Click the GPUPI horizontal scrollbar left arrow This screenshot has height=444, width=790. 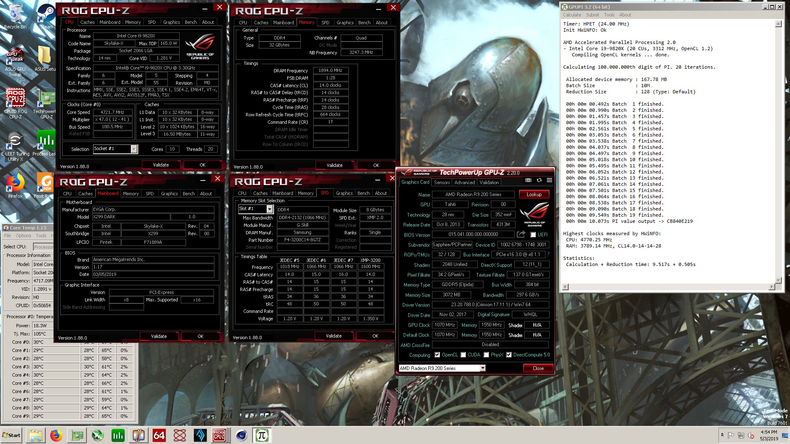click(x=565, y=287)
